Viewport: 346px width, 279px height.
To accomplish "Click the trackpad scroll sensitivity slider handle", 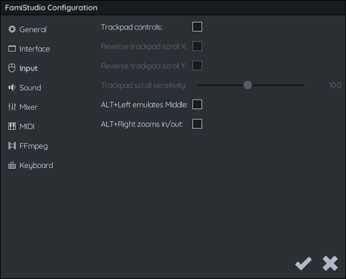I will 248,85.
